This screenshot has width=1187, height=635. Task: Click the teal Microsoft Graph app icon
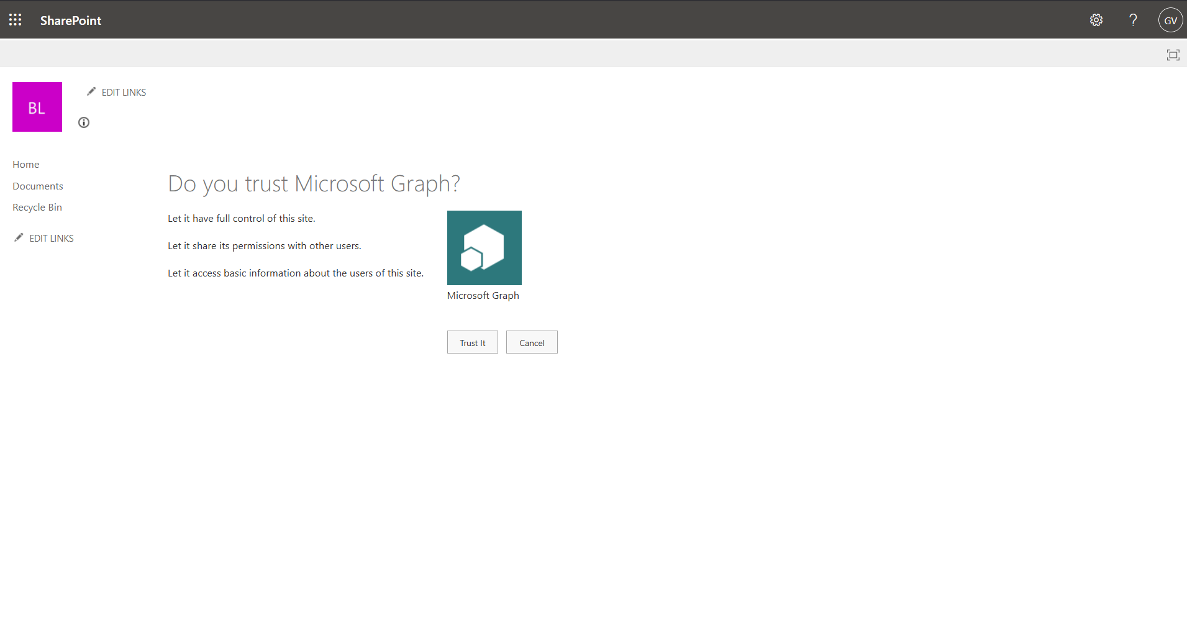(484, 248)
